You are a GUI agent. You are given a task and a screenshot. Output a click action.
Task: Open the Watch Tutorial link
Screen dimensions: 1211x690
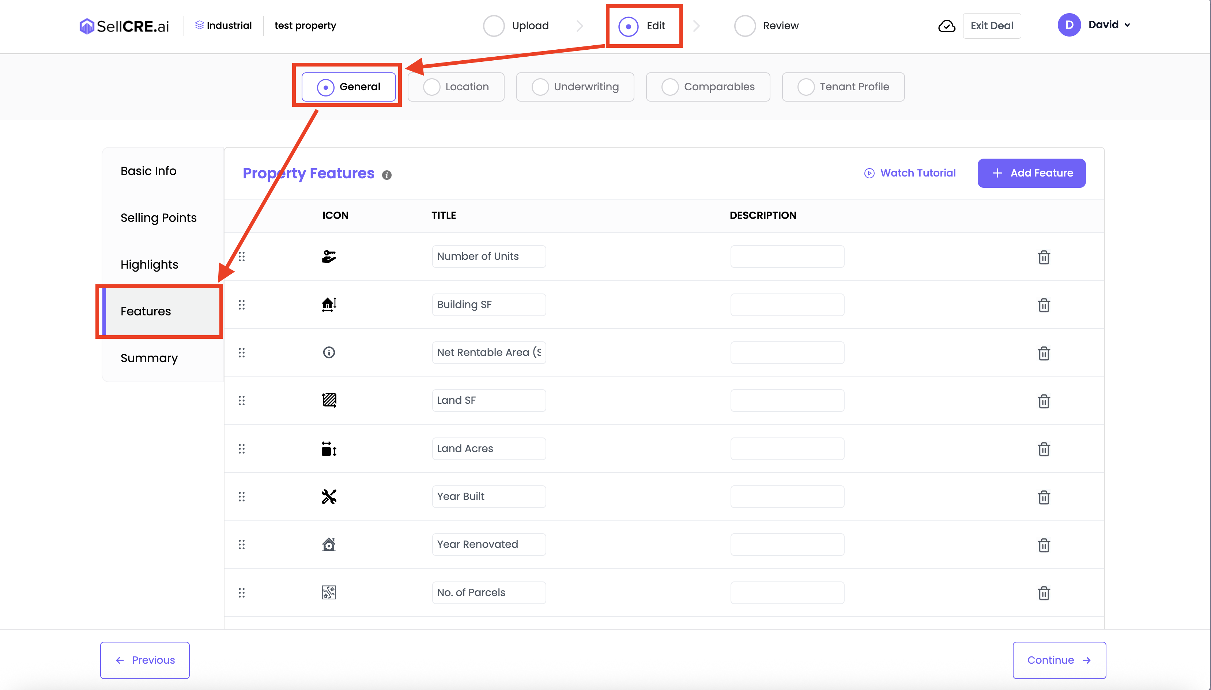point(910,173)
